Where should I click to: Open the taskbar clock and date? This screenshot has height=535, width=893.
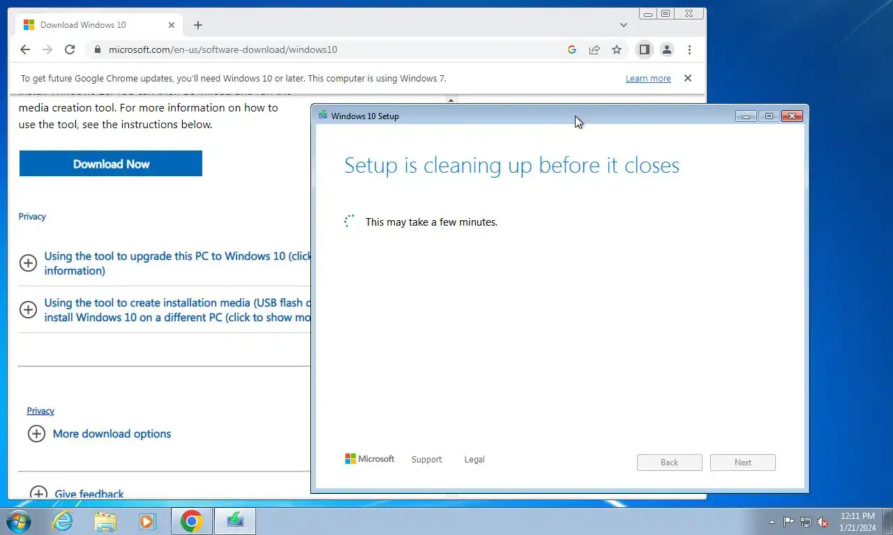[858, 522]
